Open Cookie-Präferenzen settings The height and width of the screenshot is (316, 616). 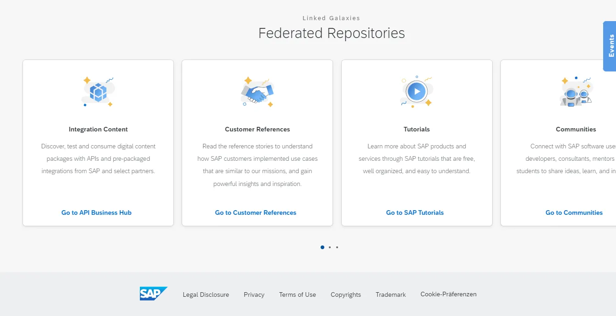coord(448,294)
